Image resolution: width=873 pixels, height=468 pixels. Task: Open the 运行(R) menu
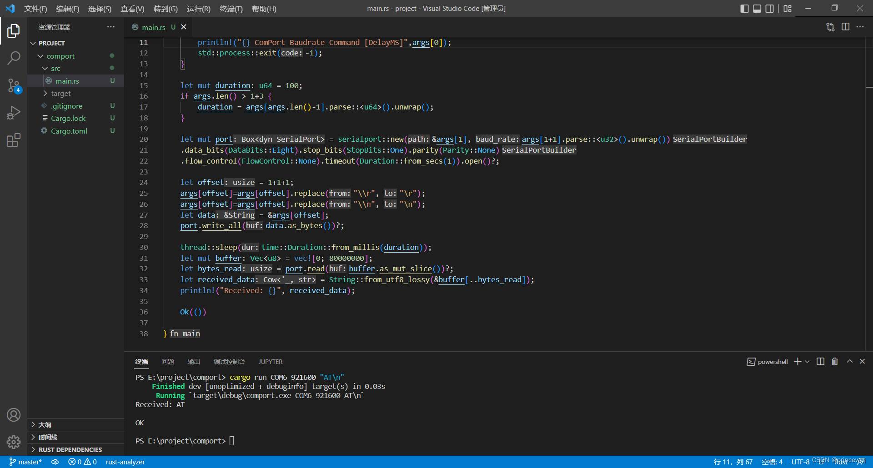pos(199,9)
